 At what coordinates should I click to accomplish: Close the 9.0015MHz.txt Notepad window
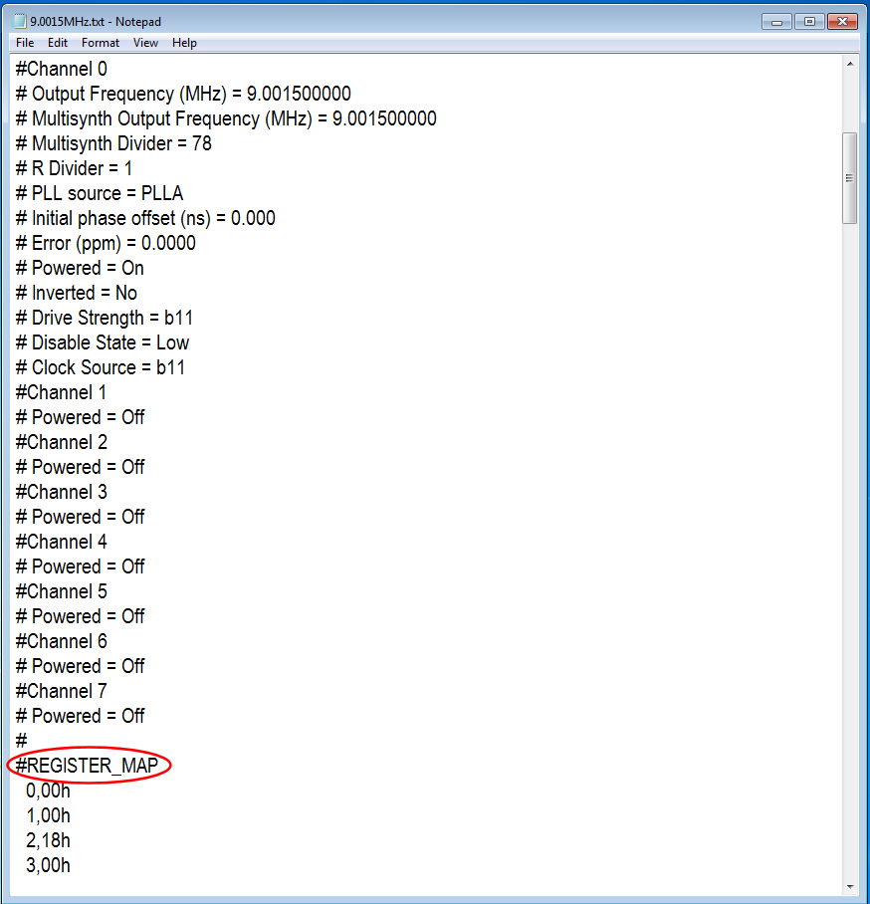pyautogui.click(x=841, y=21)
